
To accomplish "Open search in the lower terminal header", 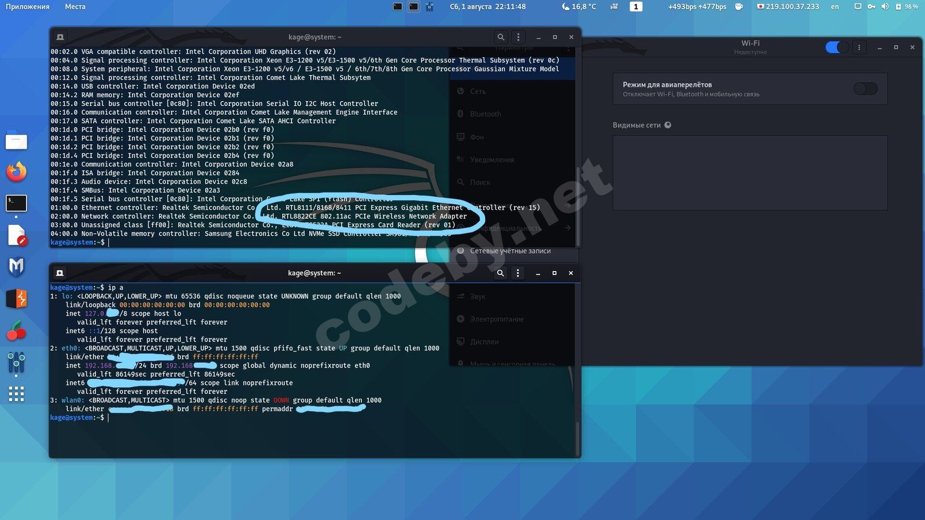I will tap(501, 273).
